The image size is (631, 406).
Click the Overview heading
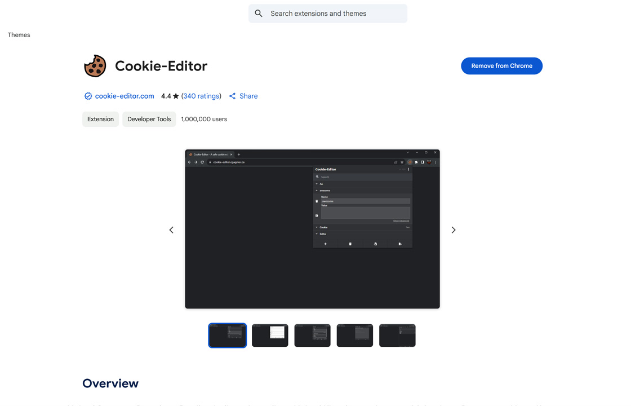tap(110, 383)
